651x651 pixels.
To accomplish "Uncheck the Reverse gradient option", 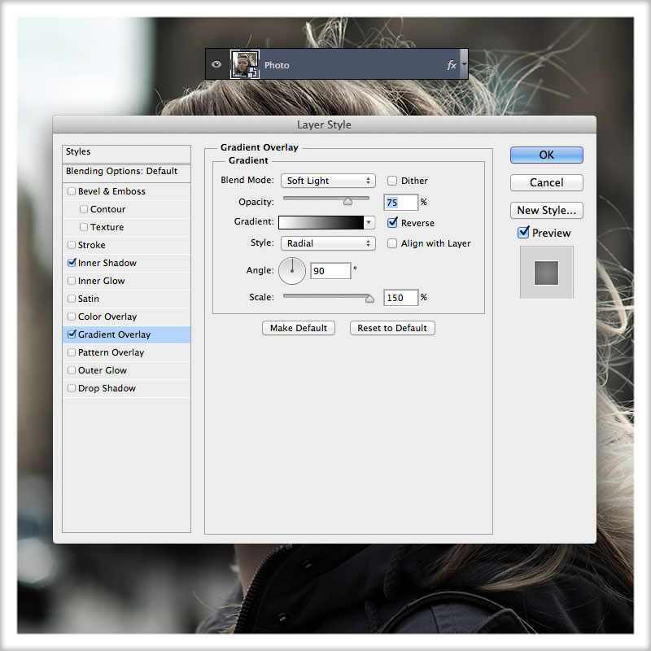I will pyautogui.click(x=392, y=222).
